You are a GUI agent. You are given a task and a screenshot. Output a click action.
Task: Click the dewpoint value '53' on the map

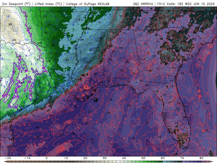pos(45,17)
